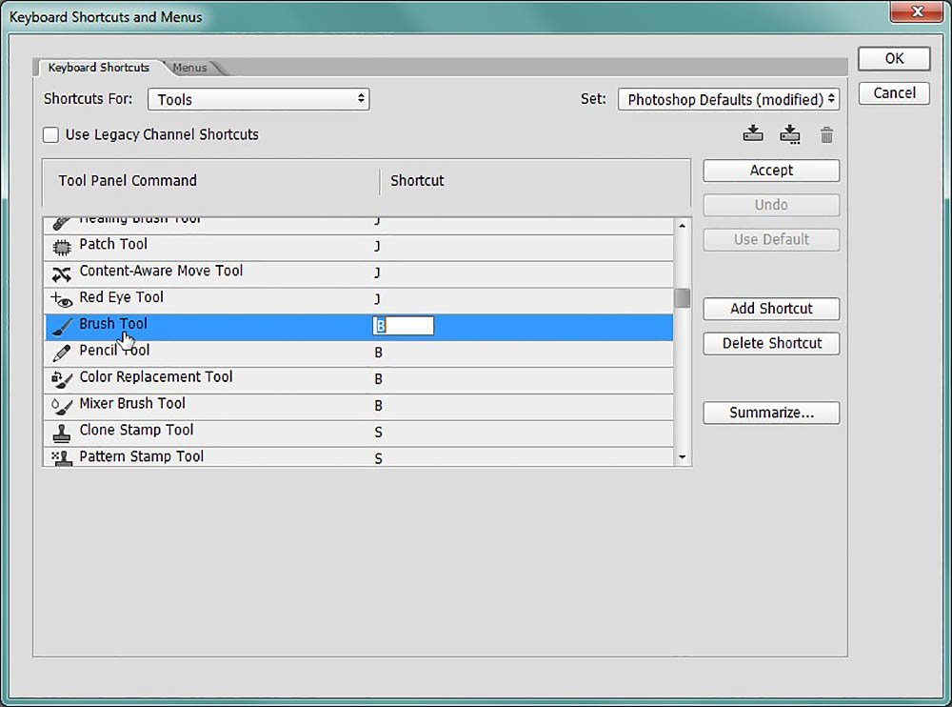Click the list scrollbar up arrow
952x707 pixels.
point(683,226)
